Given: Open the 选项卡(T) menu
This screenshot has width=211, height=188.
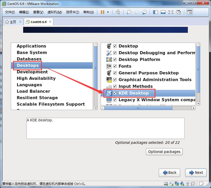Looking at the screenshot, I should coord(73,12).
